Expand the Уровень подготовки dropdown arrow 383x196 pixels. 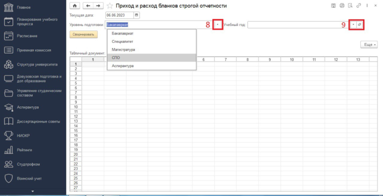[x=218, y=24]
